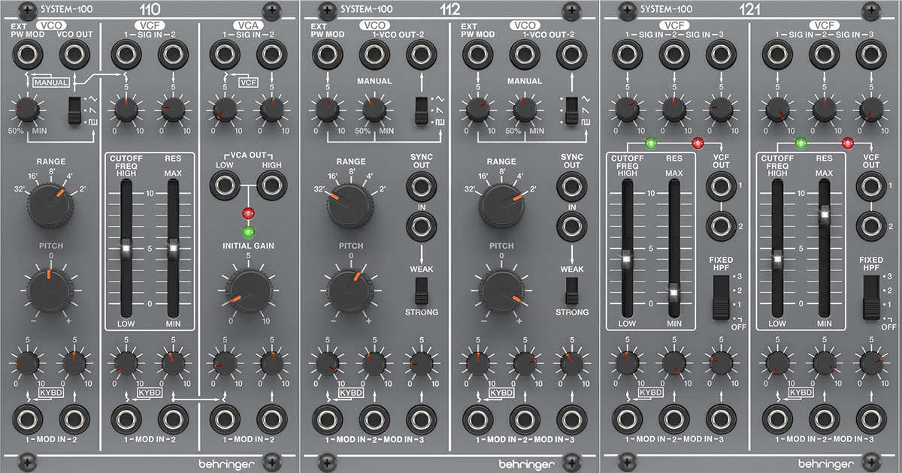Toggle the FIXED HPF switch on 121's left VCF
Image resolution: width=902 pixels, height=473 pixels.
tap(721, 297)
